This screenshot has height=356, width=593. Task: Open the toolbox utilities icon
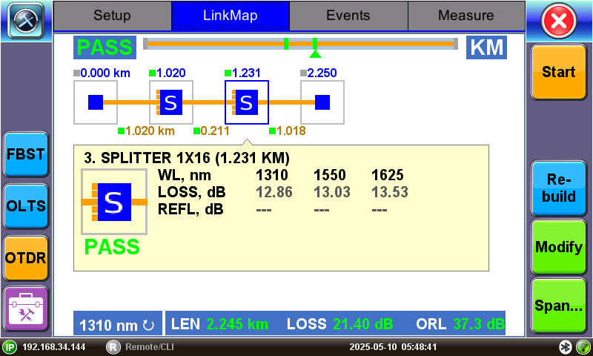click(25, 309)
